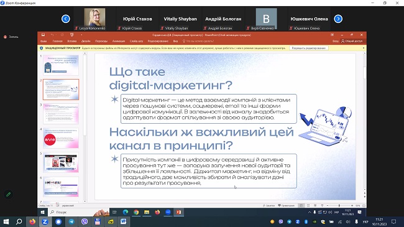The image size is (404, 227).
Task: Select Юшкевич Олена participant tile
Action: 309,19
